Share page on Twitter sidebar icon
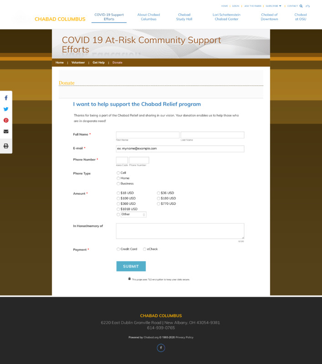 [x=6, y=109]
